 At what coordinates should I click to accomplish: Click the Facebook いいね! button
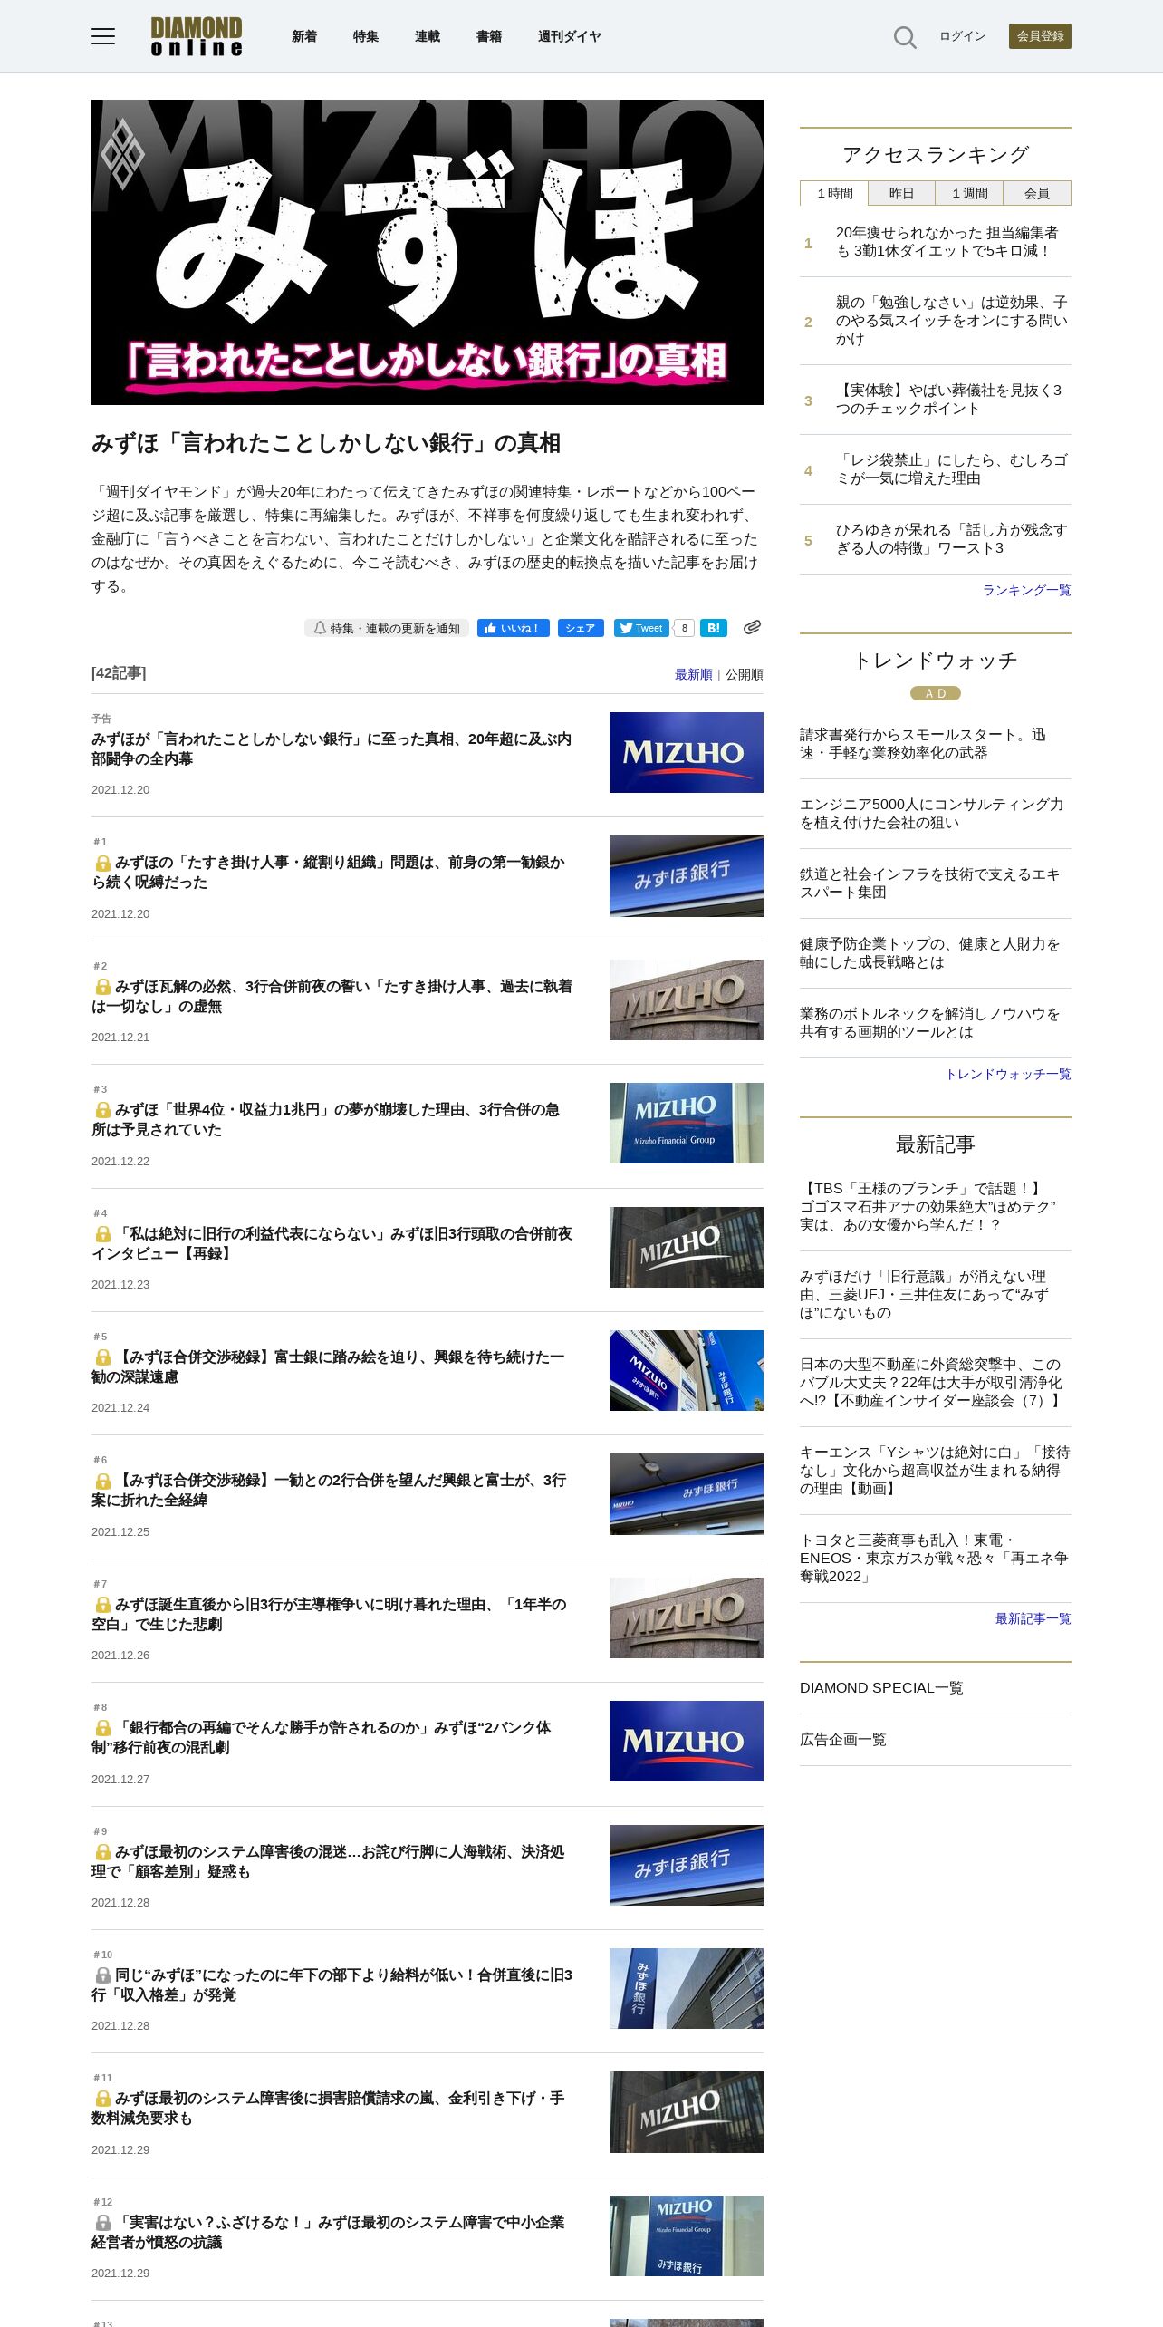pyautogui.click(x=513, y=628)
